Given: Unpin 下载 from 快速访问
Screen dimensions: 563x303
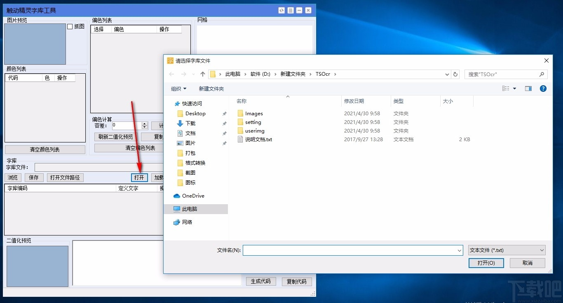Looking at the screenshot, I should (225, 123).
